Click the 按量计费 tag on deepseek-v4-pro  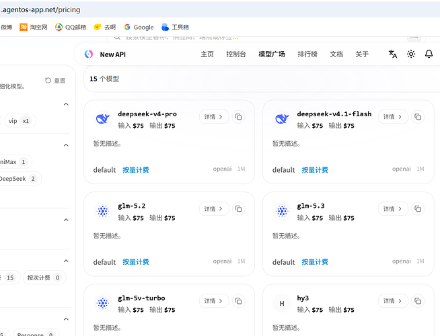tap(136, 170)
